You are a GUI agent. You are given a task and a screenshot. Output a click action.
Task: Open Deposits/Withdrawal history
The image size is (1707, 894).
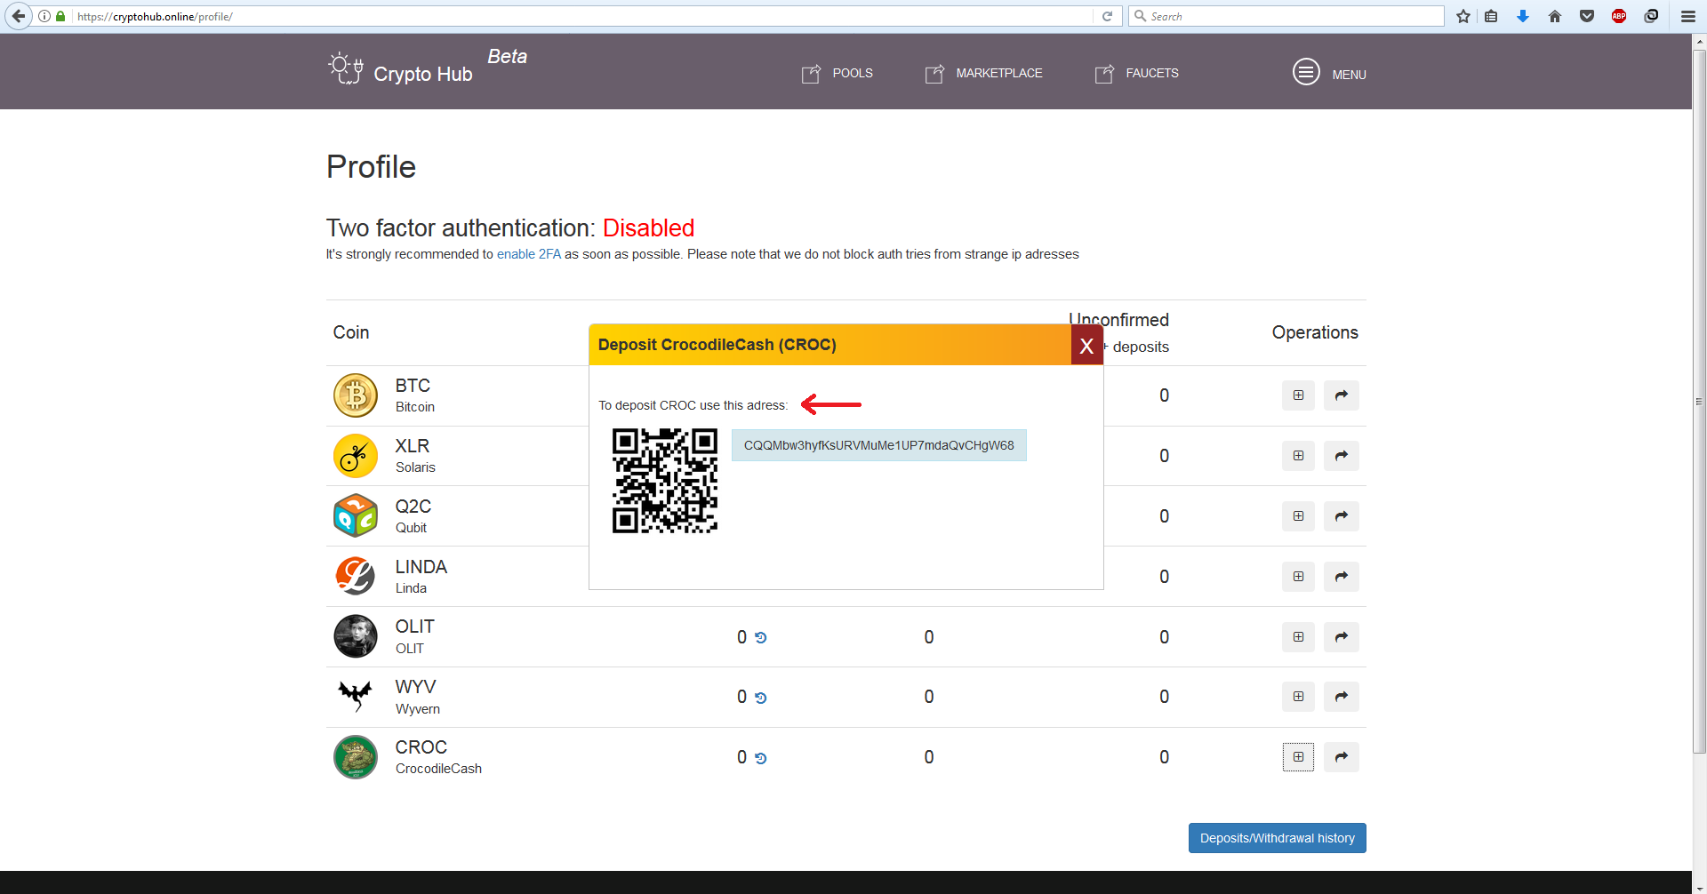pyautogui.click(x=1277, y=838)
